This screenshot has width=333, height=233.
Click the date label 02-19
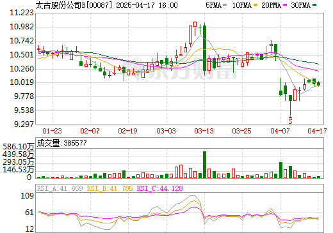(x=127, y=131)
